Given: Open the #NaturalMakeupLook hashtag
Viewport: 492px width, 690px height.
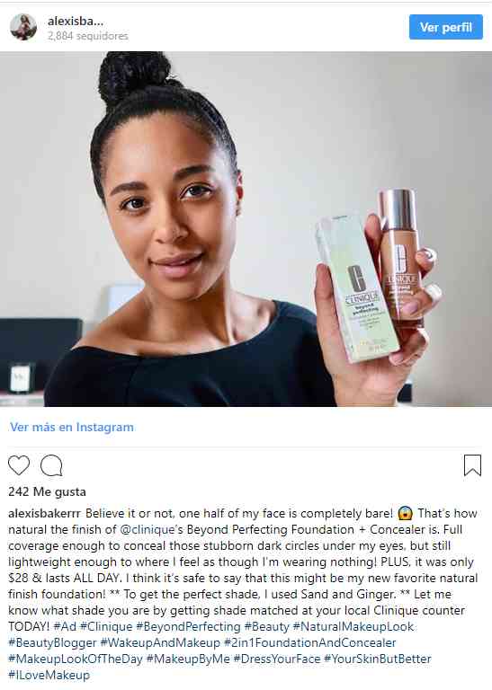Looking at the screenshot, I should [x=353, y=626].
